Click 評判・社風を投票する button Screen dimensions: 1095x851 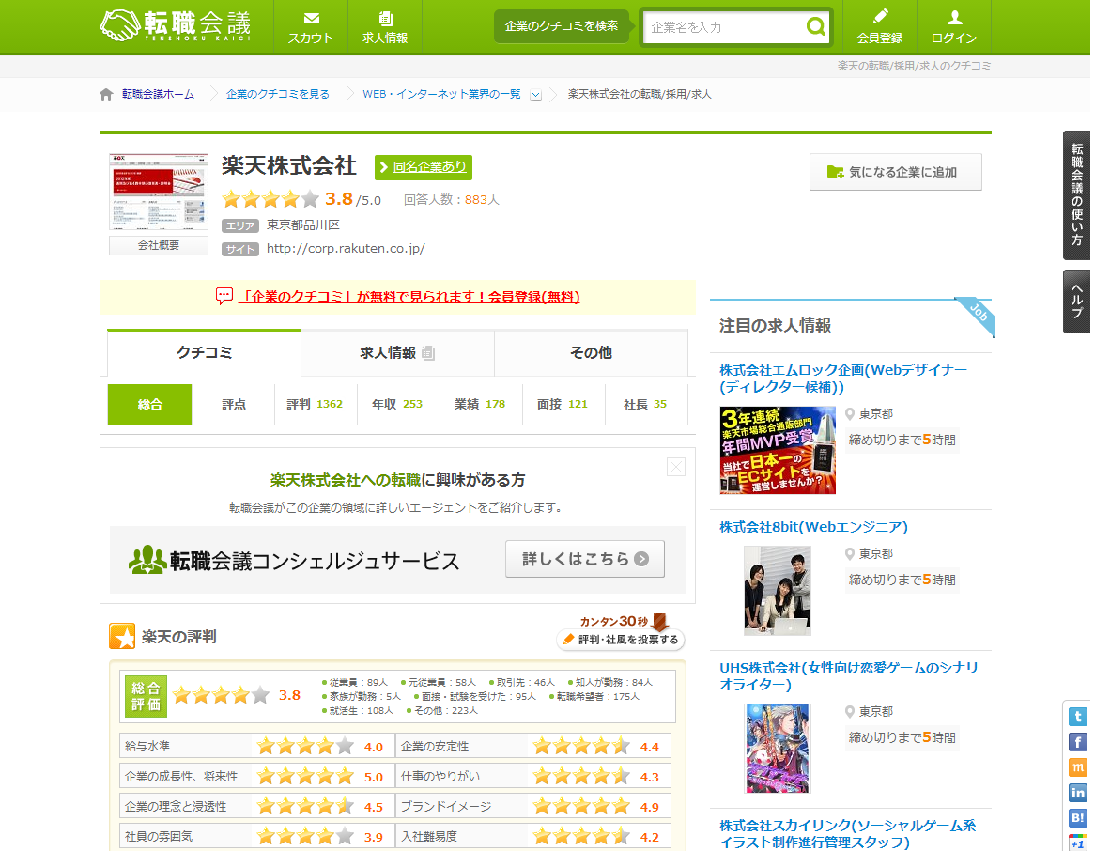click(621, 640)
